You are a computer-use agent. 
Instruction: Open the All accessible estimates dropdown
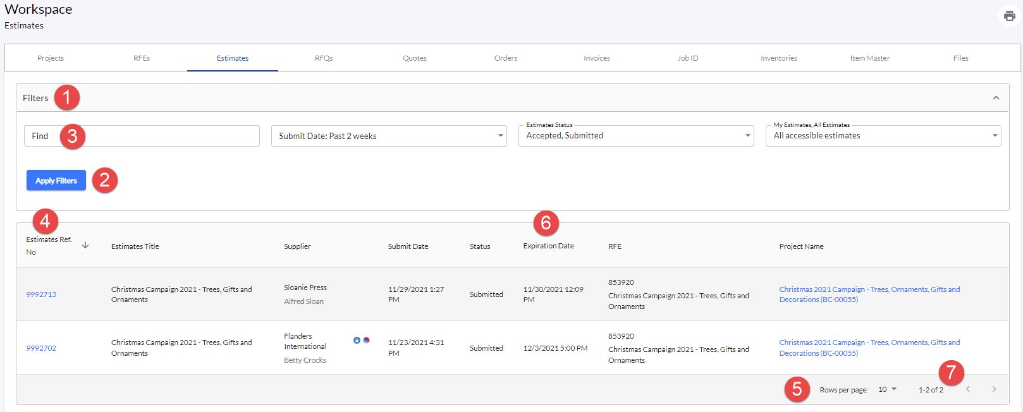pyautogui.click(x=883, y=136)
